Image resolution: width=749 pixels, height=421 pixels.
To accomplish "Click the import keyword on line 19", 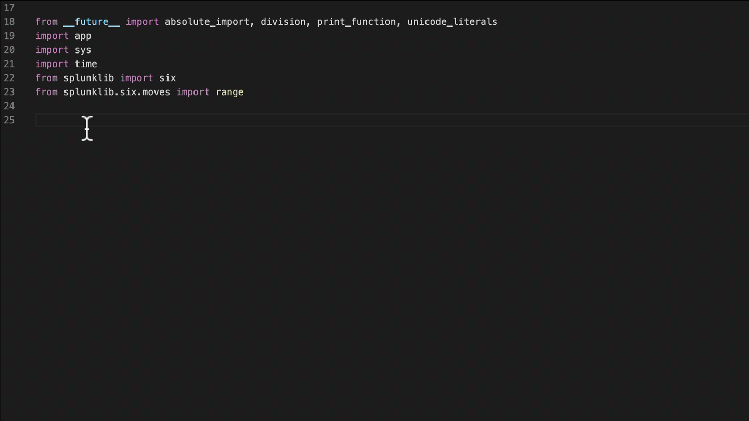I will tap(52, 36).
